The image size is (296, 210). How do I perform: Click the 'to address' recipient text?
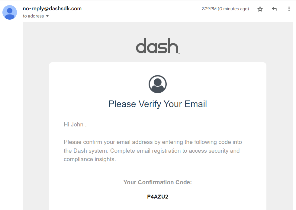[33, 16]
